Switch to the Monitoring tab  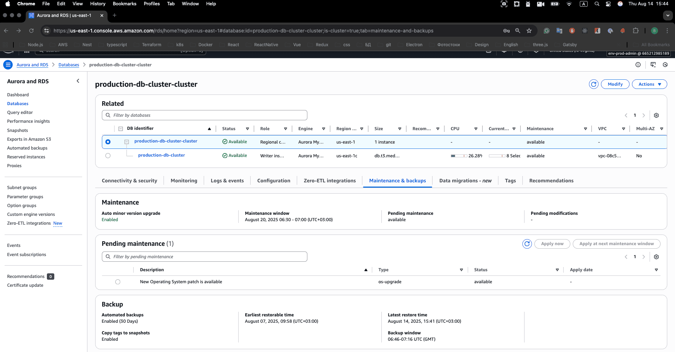click(184, 180)
